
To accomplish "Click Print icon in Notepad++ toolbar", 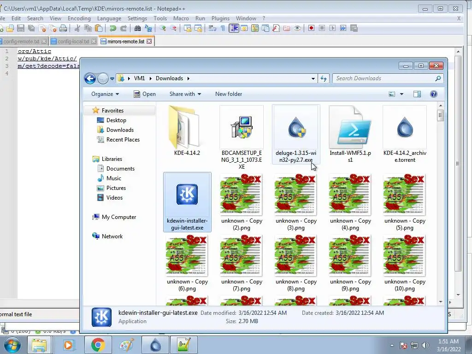I will pyautogui.click(x=63, y=28).
